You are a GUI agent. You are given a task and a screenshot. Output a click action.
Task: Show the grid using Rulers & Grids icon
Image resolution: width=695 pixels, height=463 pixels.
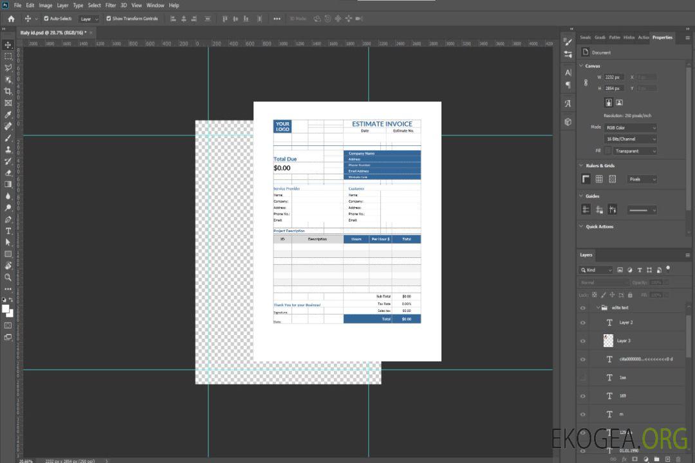click(599, 179)
